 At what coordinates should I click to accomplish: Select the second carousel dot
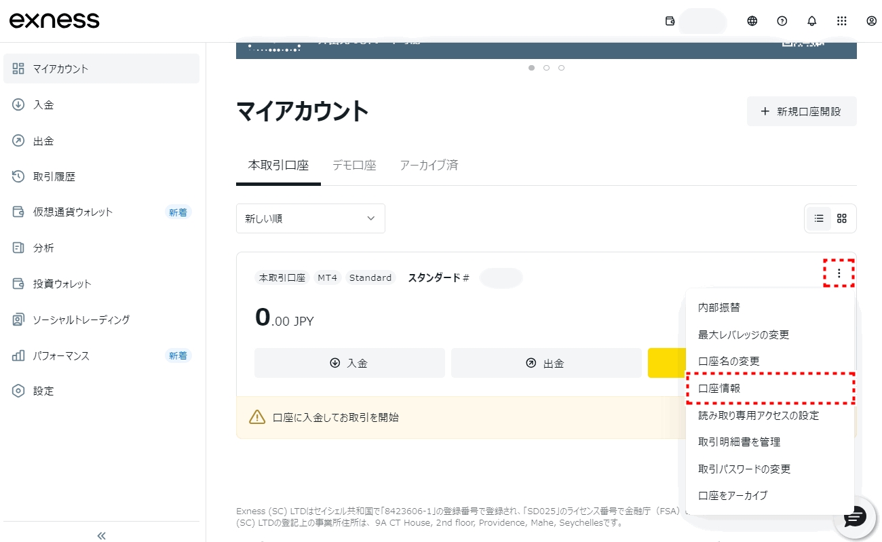[546, 68]
